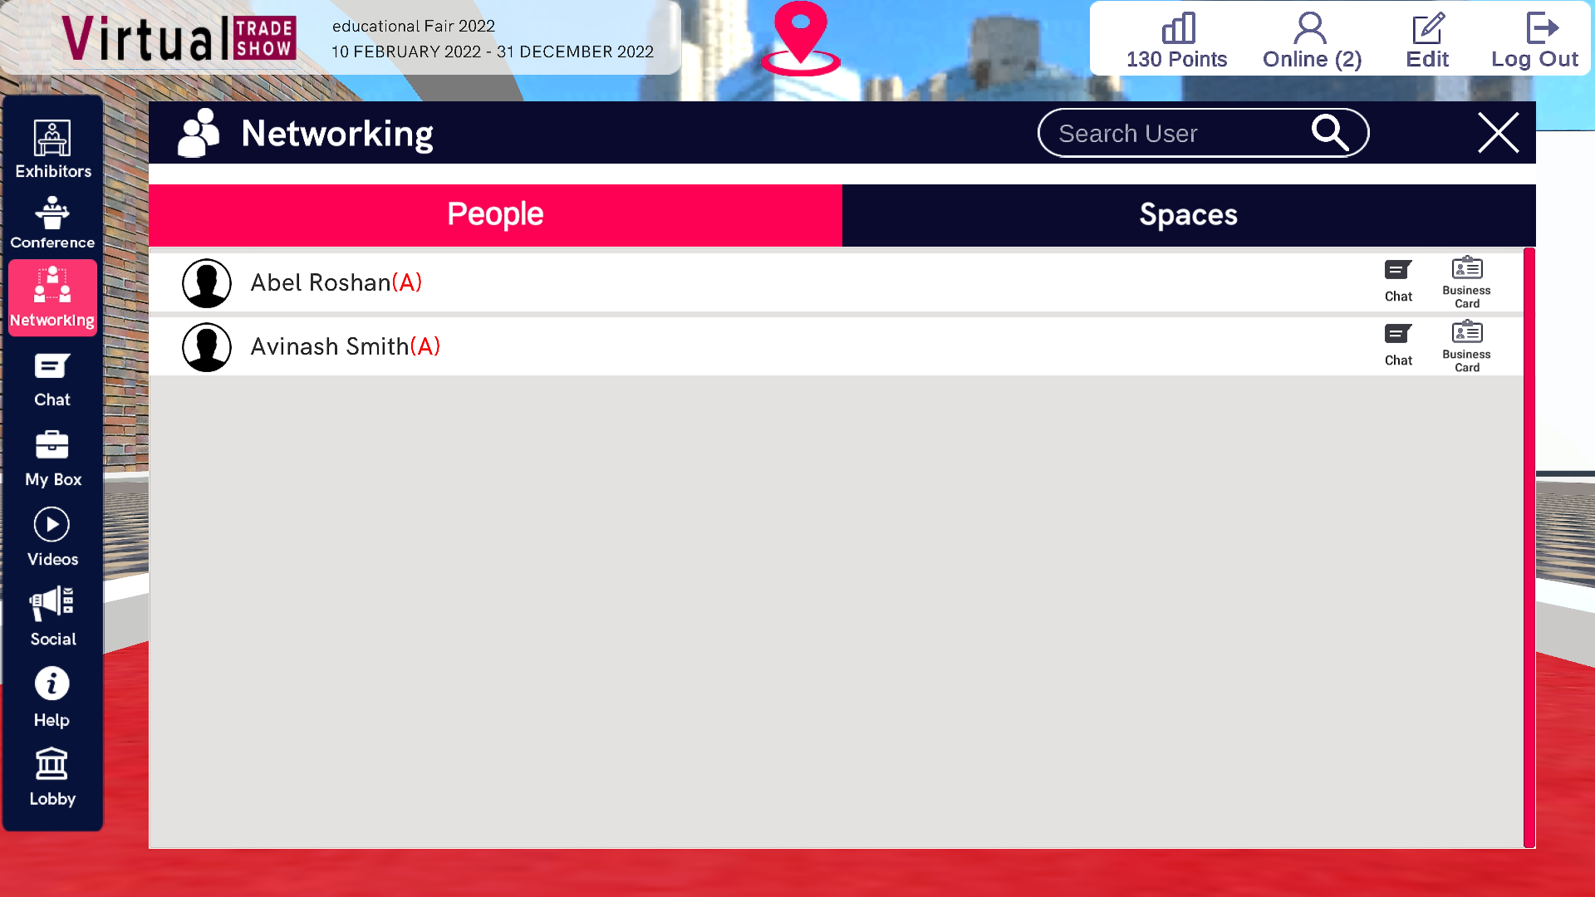1595x897 pixels.
Task: Open the Exhibitors panel
Action: pyautogui.click(x=52, y=145)
